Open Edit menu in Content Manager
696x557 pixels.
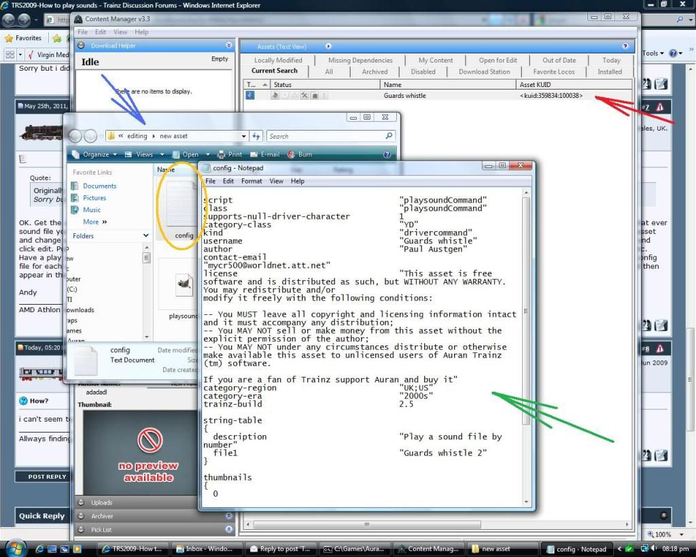[101, 32]
